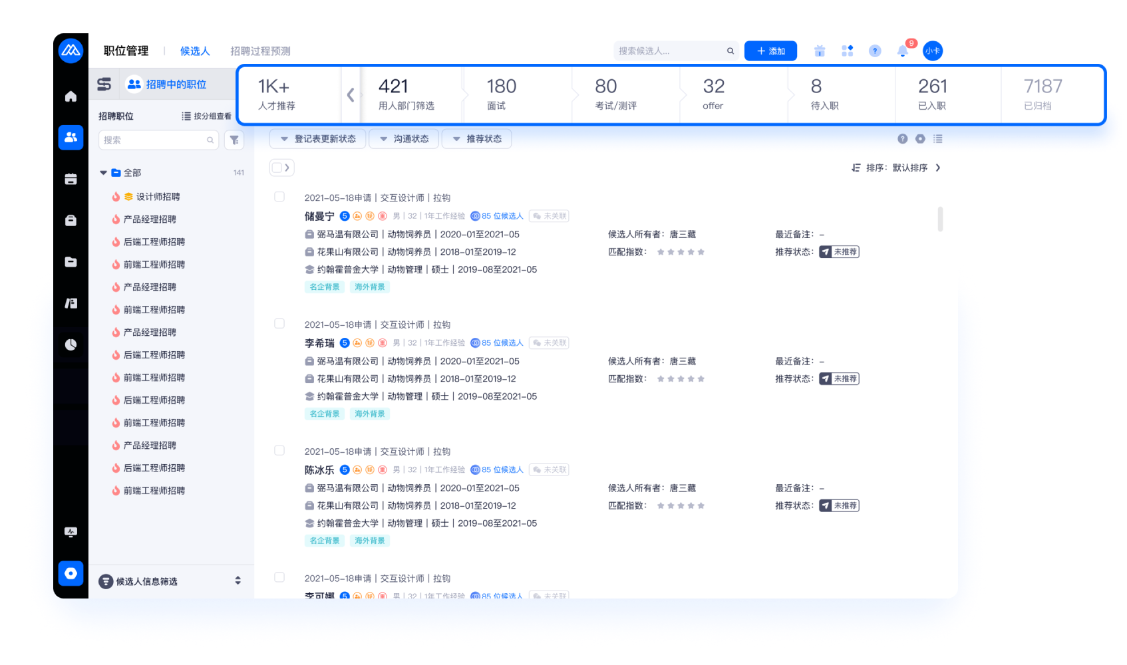Tick the checkbox for candidate 李希瑞
The width and height of the screenshot is (1127, 665).
click(279, 324)
